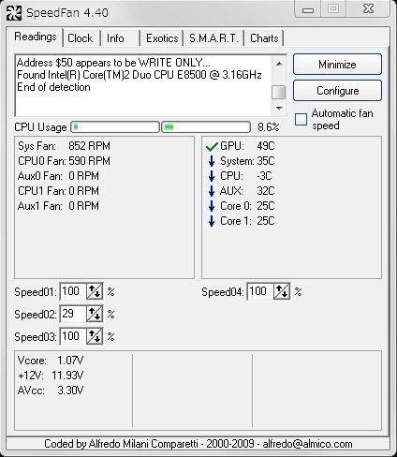Click the blue down arrow beside System temperature
The image size is (397, 457).
(212, 161)
